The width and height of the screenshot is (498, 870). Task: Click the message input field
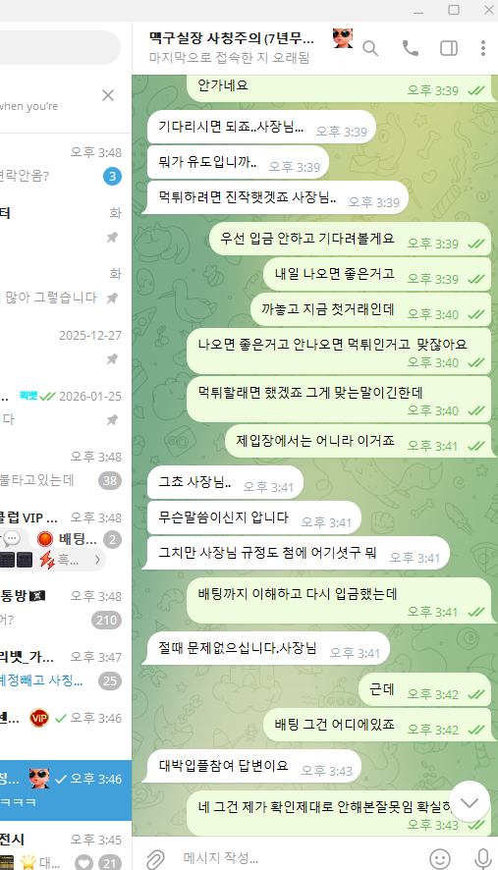coord(300,858)
